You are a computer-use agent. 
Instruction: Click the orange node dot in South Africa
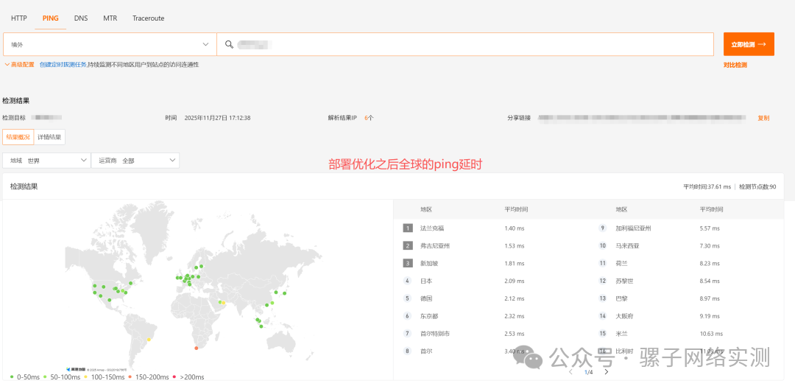(197, 348)
